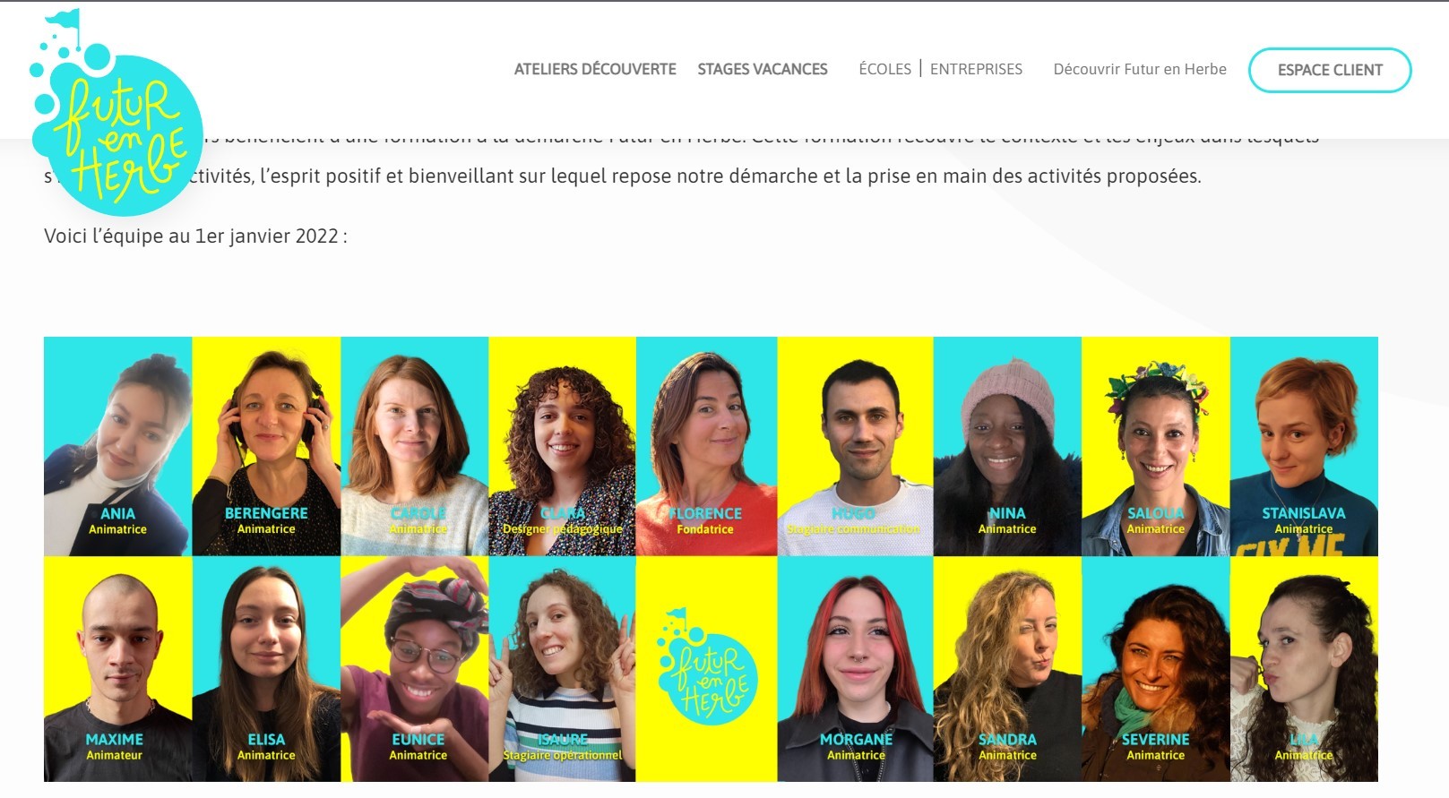Click the Espace Client button

[1330, 70]
